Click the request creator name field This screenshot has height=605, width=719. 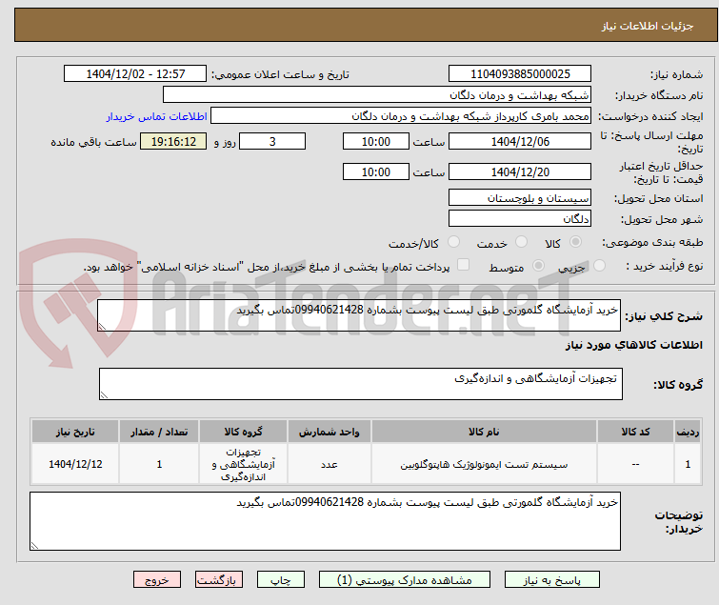pyautogui.click(x=400, y=116)
